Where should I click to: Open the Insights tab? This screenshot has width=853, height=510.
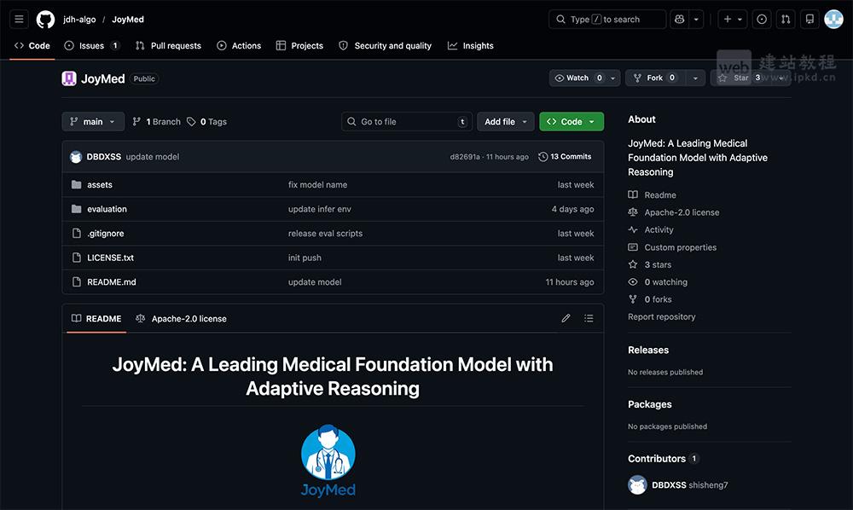471,45
